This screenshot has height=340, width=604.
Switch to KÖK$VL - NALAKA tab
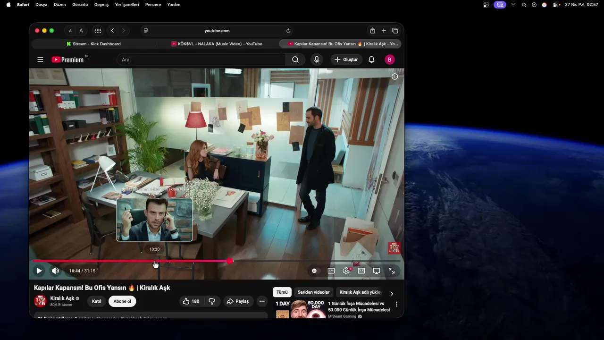(217, 44)
